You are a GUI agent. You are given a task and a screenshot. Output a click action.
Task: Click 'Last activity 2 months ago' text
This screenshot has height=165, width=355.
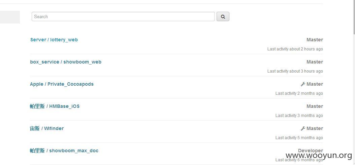click(x=299, y=93)
